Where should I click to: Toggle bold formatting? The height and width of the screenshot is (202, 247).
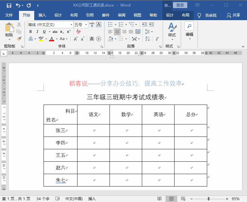(x=30, y=32)
